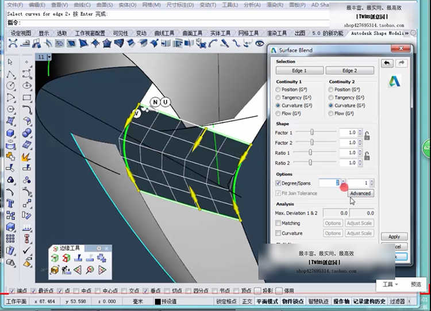The height and width of the screenshot is (311, 431).
Task: Click the Factor 2 slider handle
Action: pyautogui.click(x=311, y=143)
